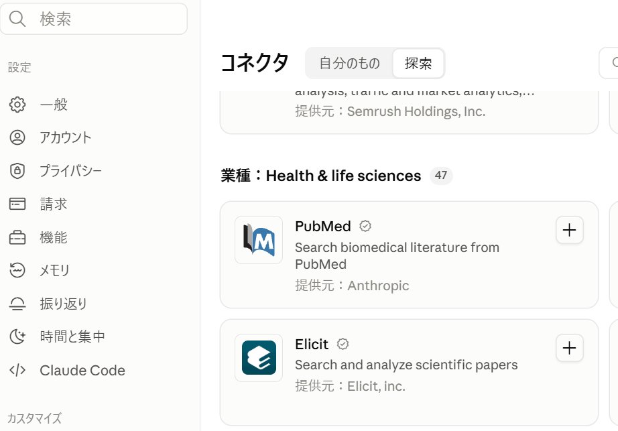Screen dimensions: 618x431
Task: Click the PubMed connector title
Action: (x=323, y=226)
